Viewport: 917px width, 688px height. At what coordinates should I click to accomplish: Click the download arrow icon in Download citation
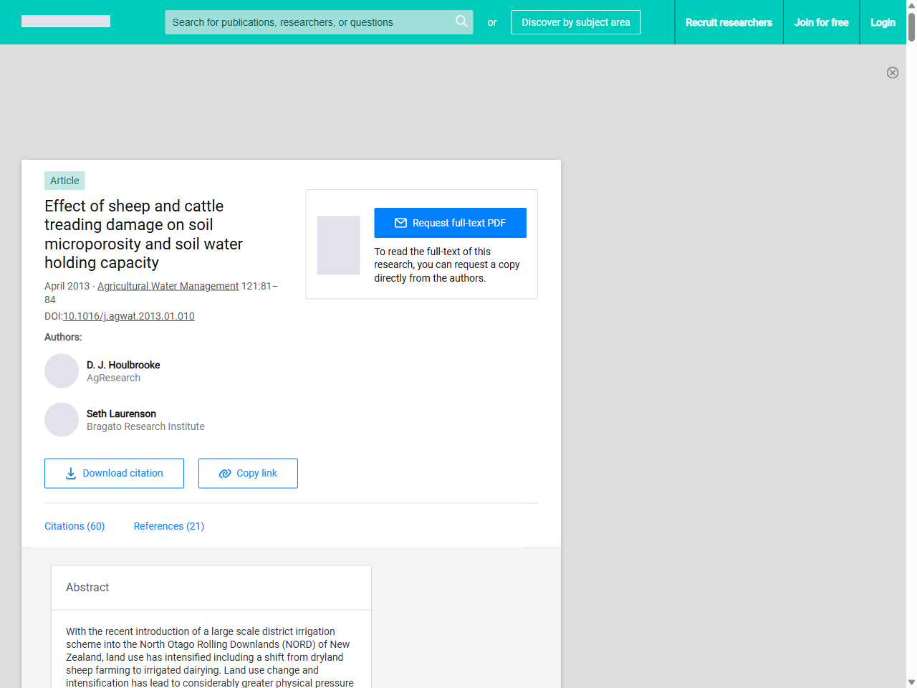coord(71,474)
